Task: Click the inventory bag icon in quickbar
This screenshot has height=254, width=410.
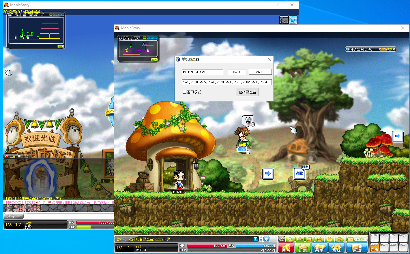Action: point(319,239)
